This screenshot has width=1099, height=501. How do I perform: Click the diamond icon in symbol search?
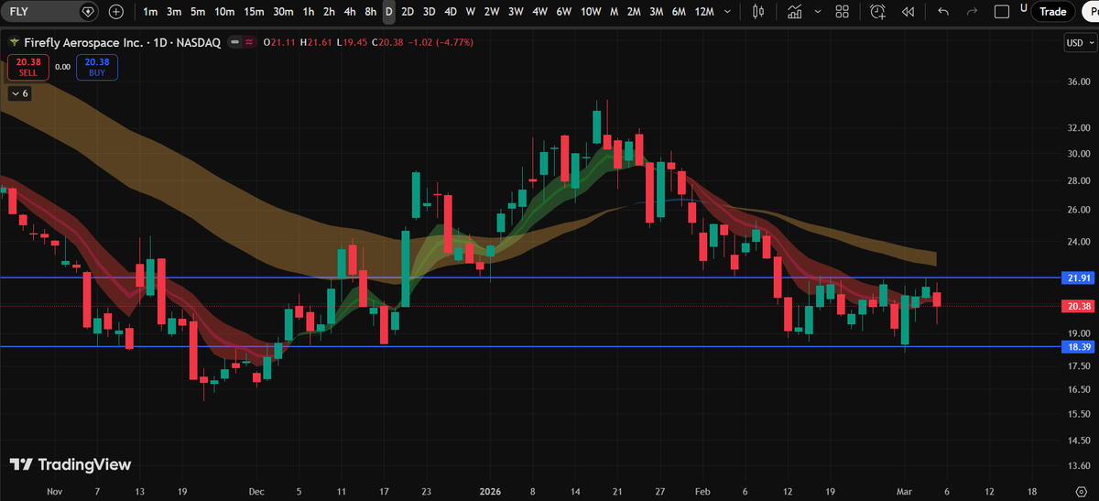[87, 12]
